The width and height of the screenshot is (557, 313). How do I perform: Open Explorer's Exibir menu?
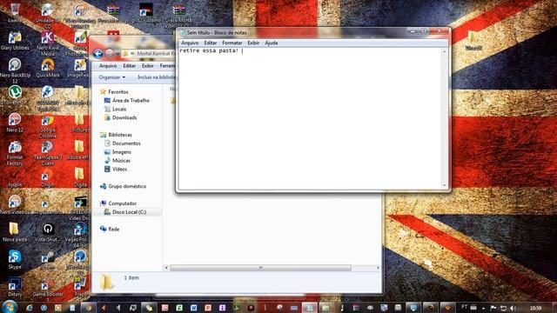147,66
